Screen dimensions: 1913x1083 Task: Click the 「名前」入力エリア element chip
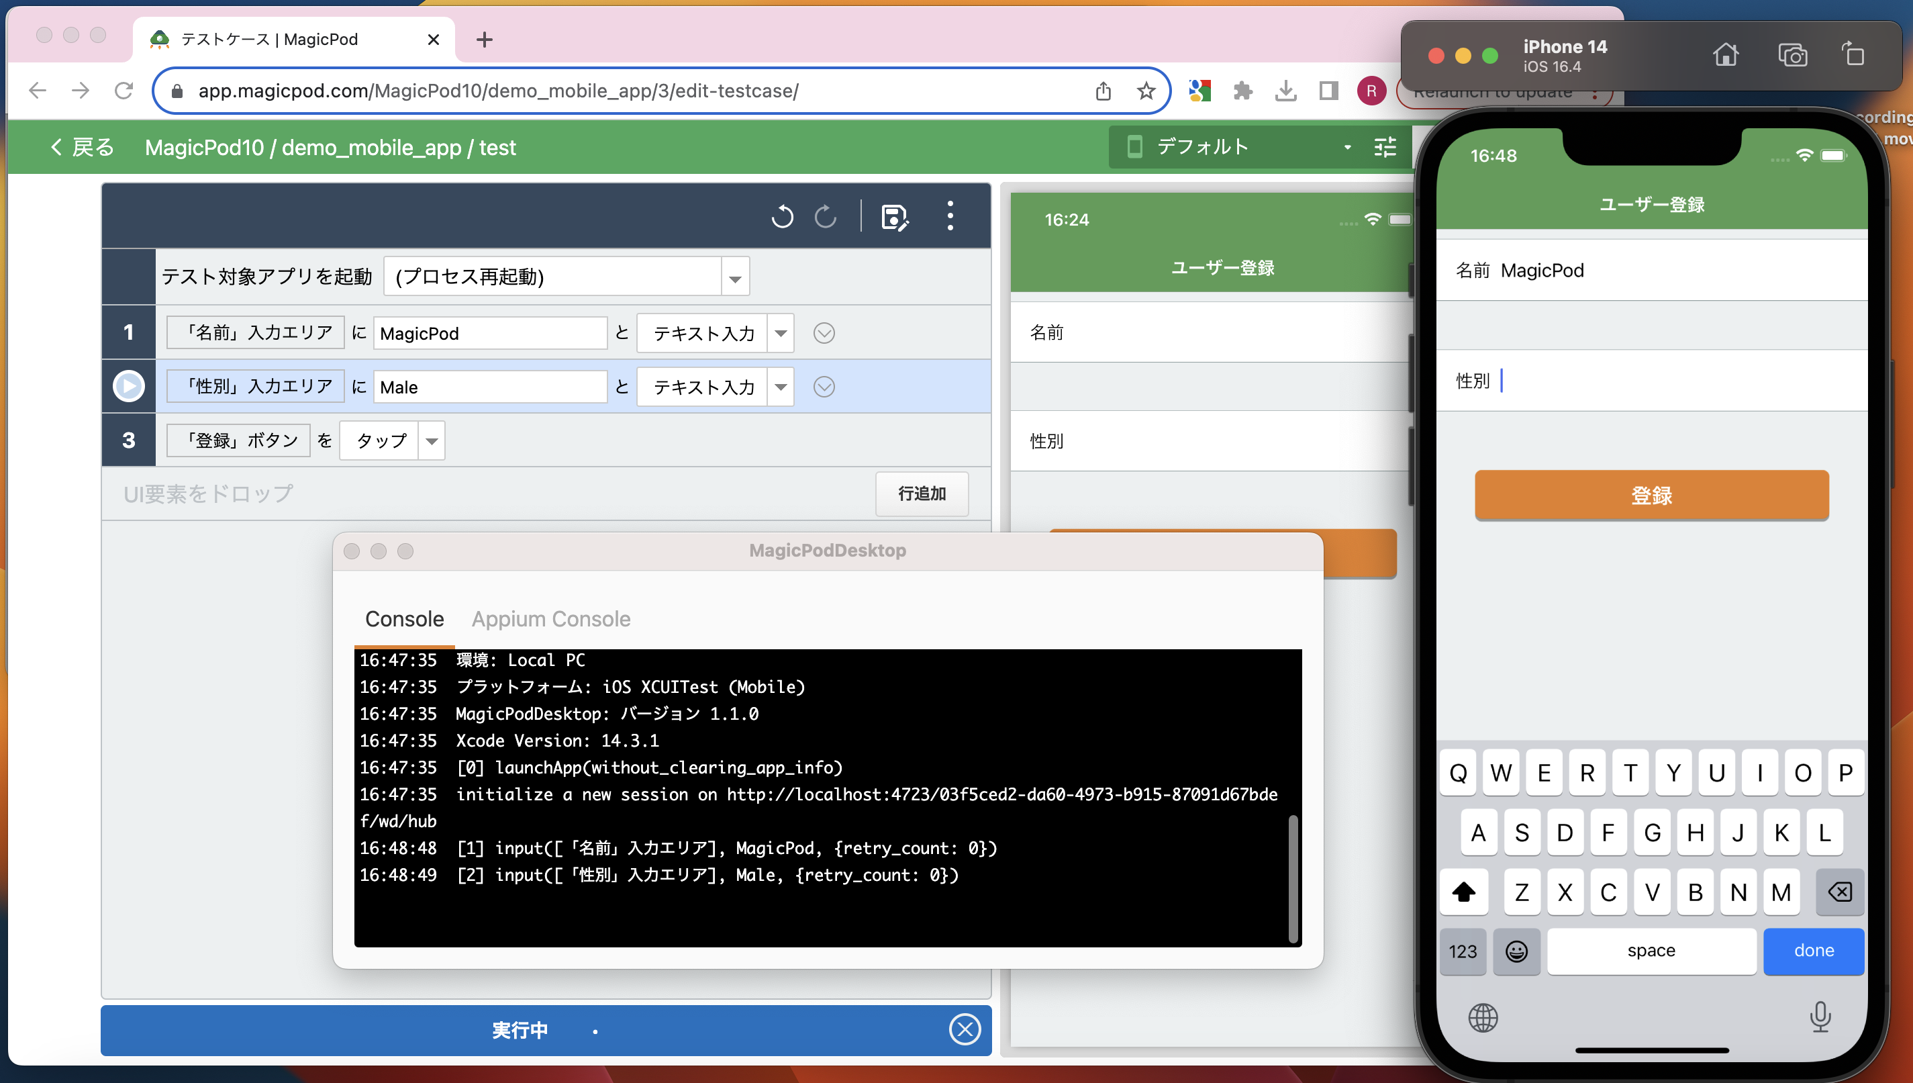pos(255,332)
